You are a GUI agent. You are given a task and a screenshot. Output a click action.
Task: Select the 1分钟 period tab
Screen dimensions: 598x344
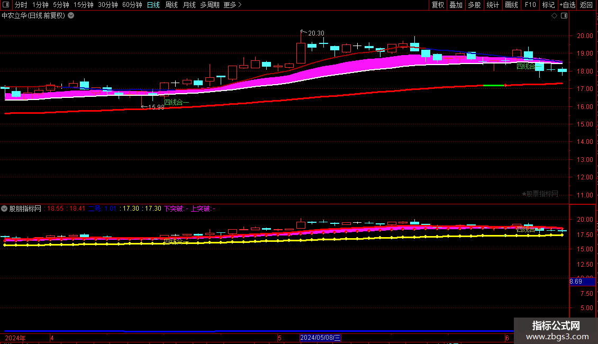click(x=40, y=5)
